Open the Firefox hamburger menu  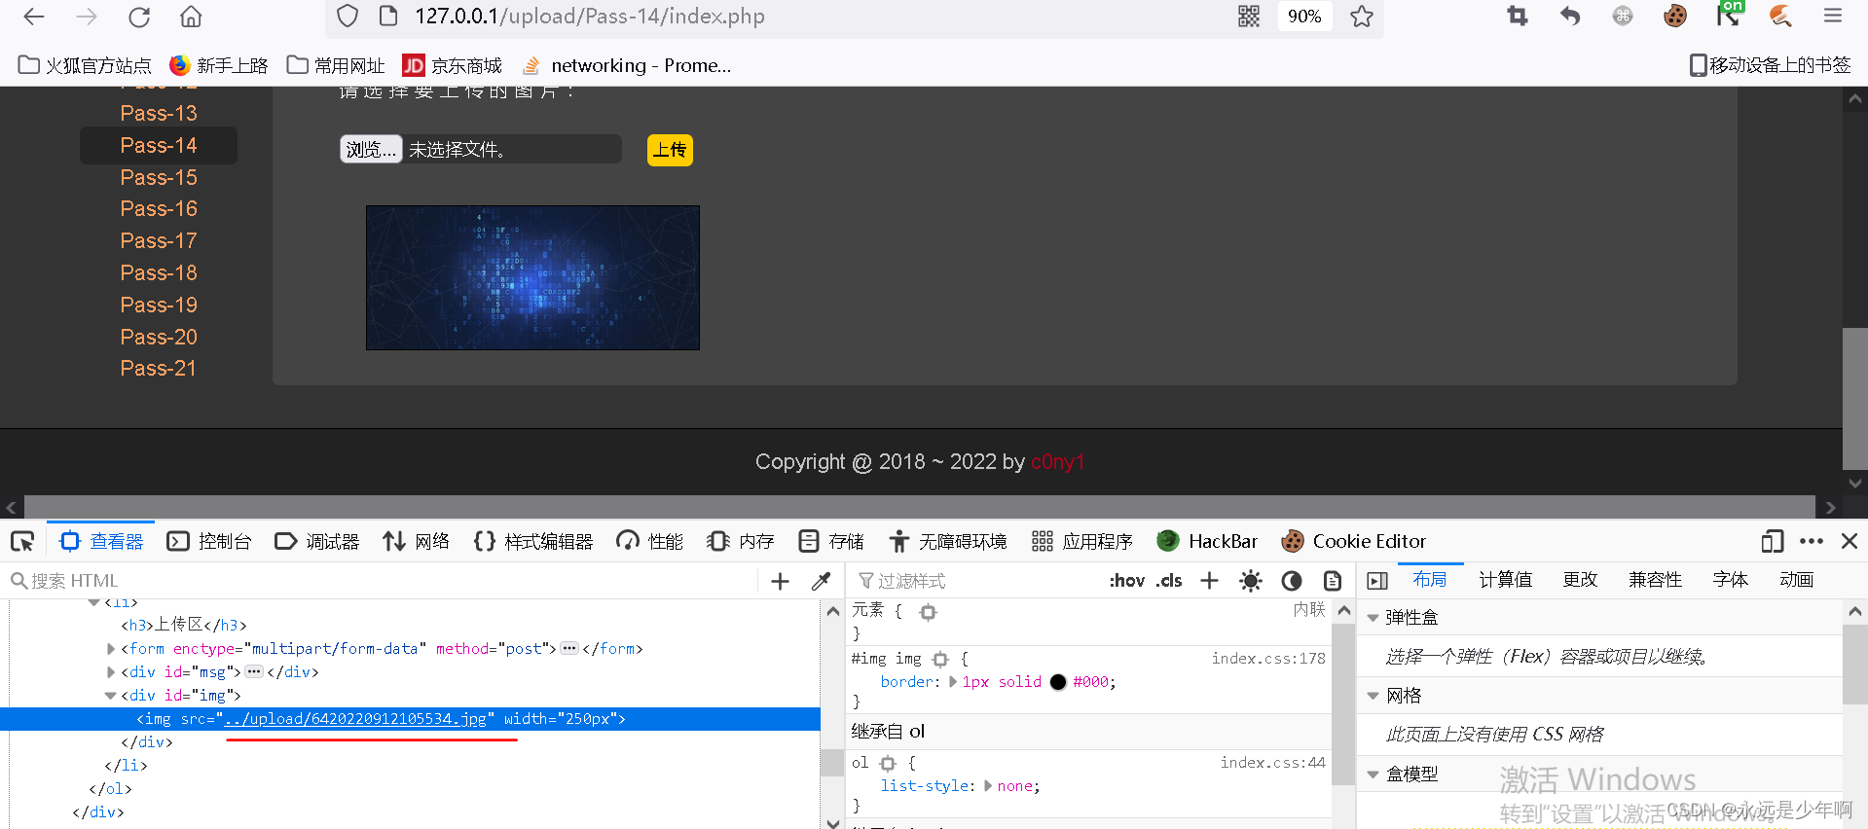point(1833,17)
